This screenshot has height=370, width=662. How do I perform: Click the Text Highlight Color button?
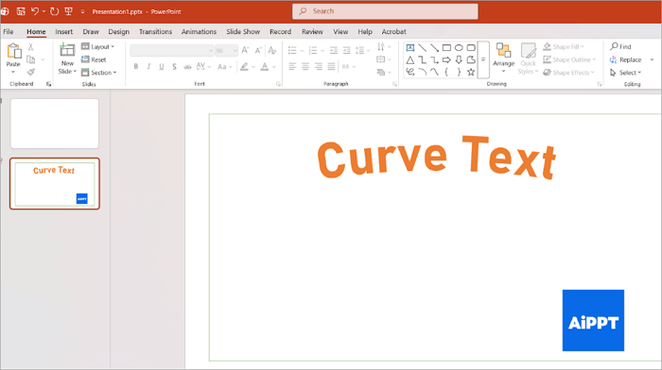pos(244,67)
